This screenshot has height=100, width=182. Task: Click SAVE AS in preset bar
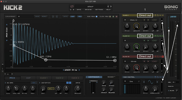pyautogui.click(x=88, y=10)
